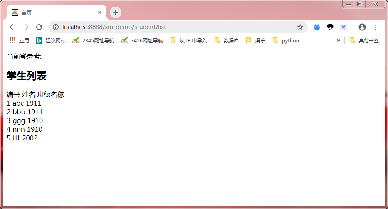Open the 数据库 bookmark folder
This screenshot has height=209, width=388.
(x=227, y=41)
